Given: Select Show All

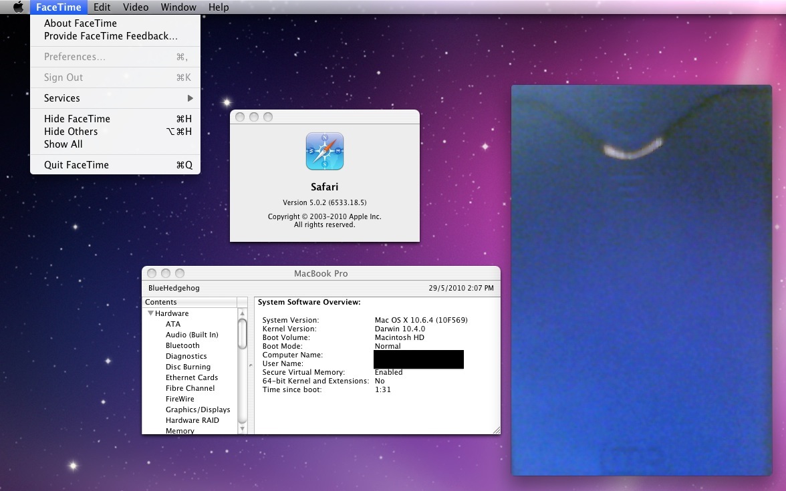Looking at the screenshot, I should pos(115,144).
